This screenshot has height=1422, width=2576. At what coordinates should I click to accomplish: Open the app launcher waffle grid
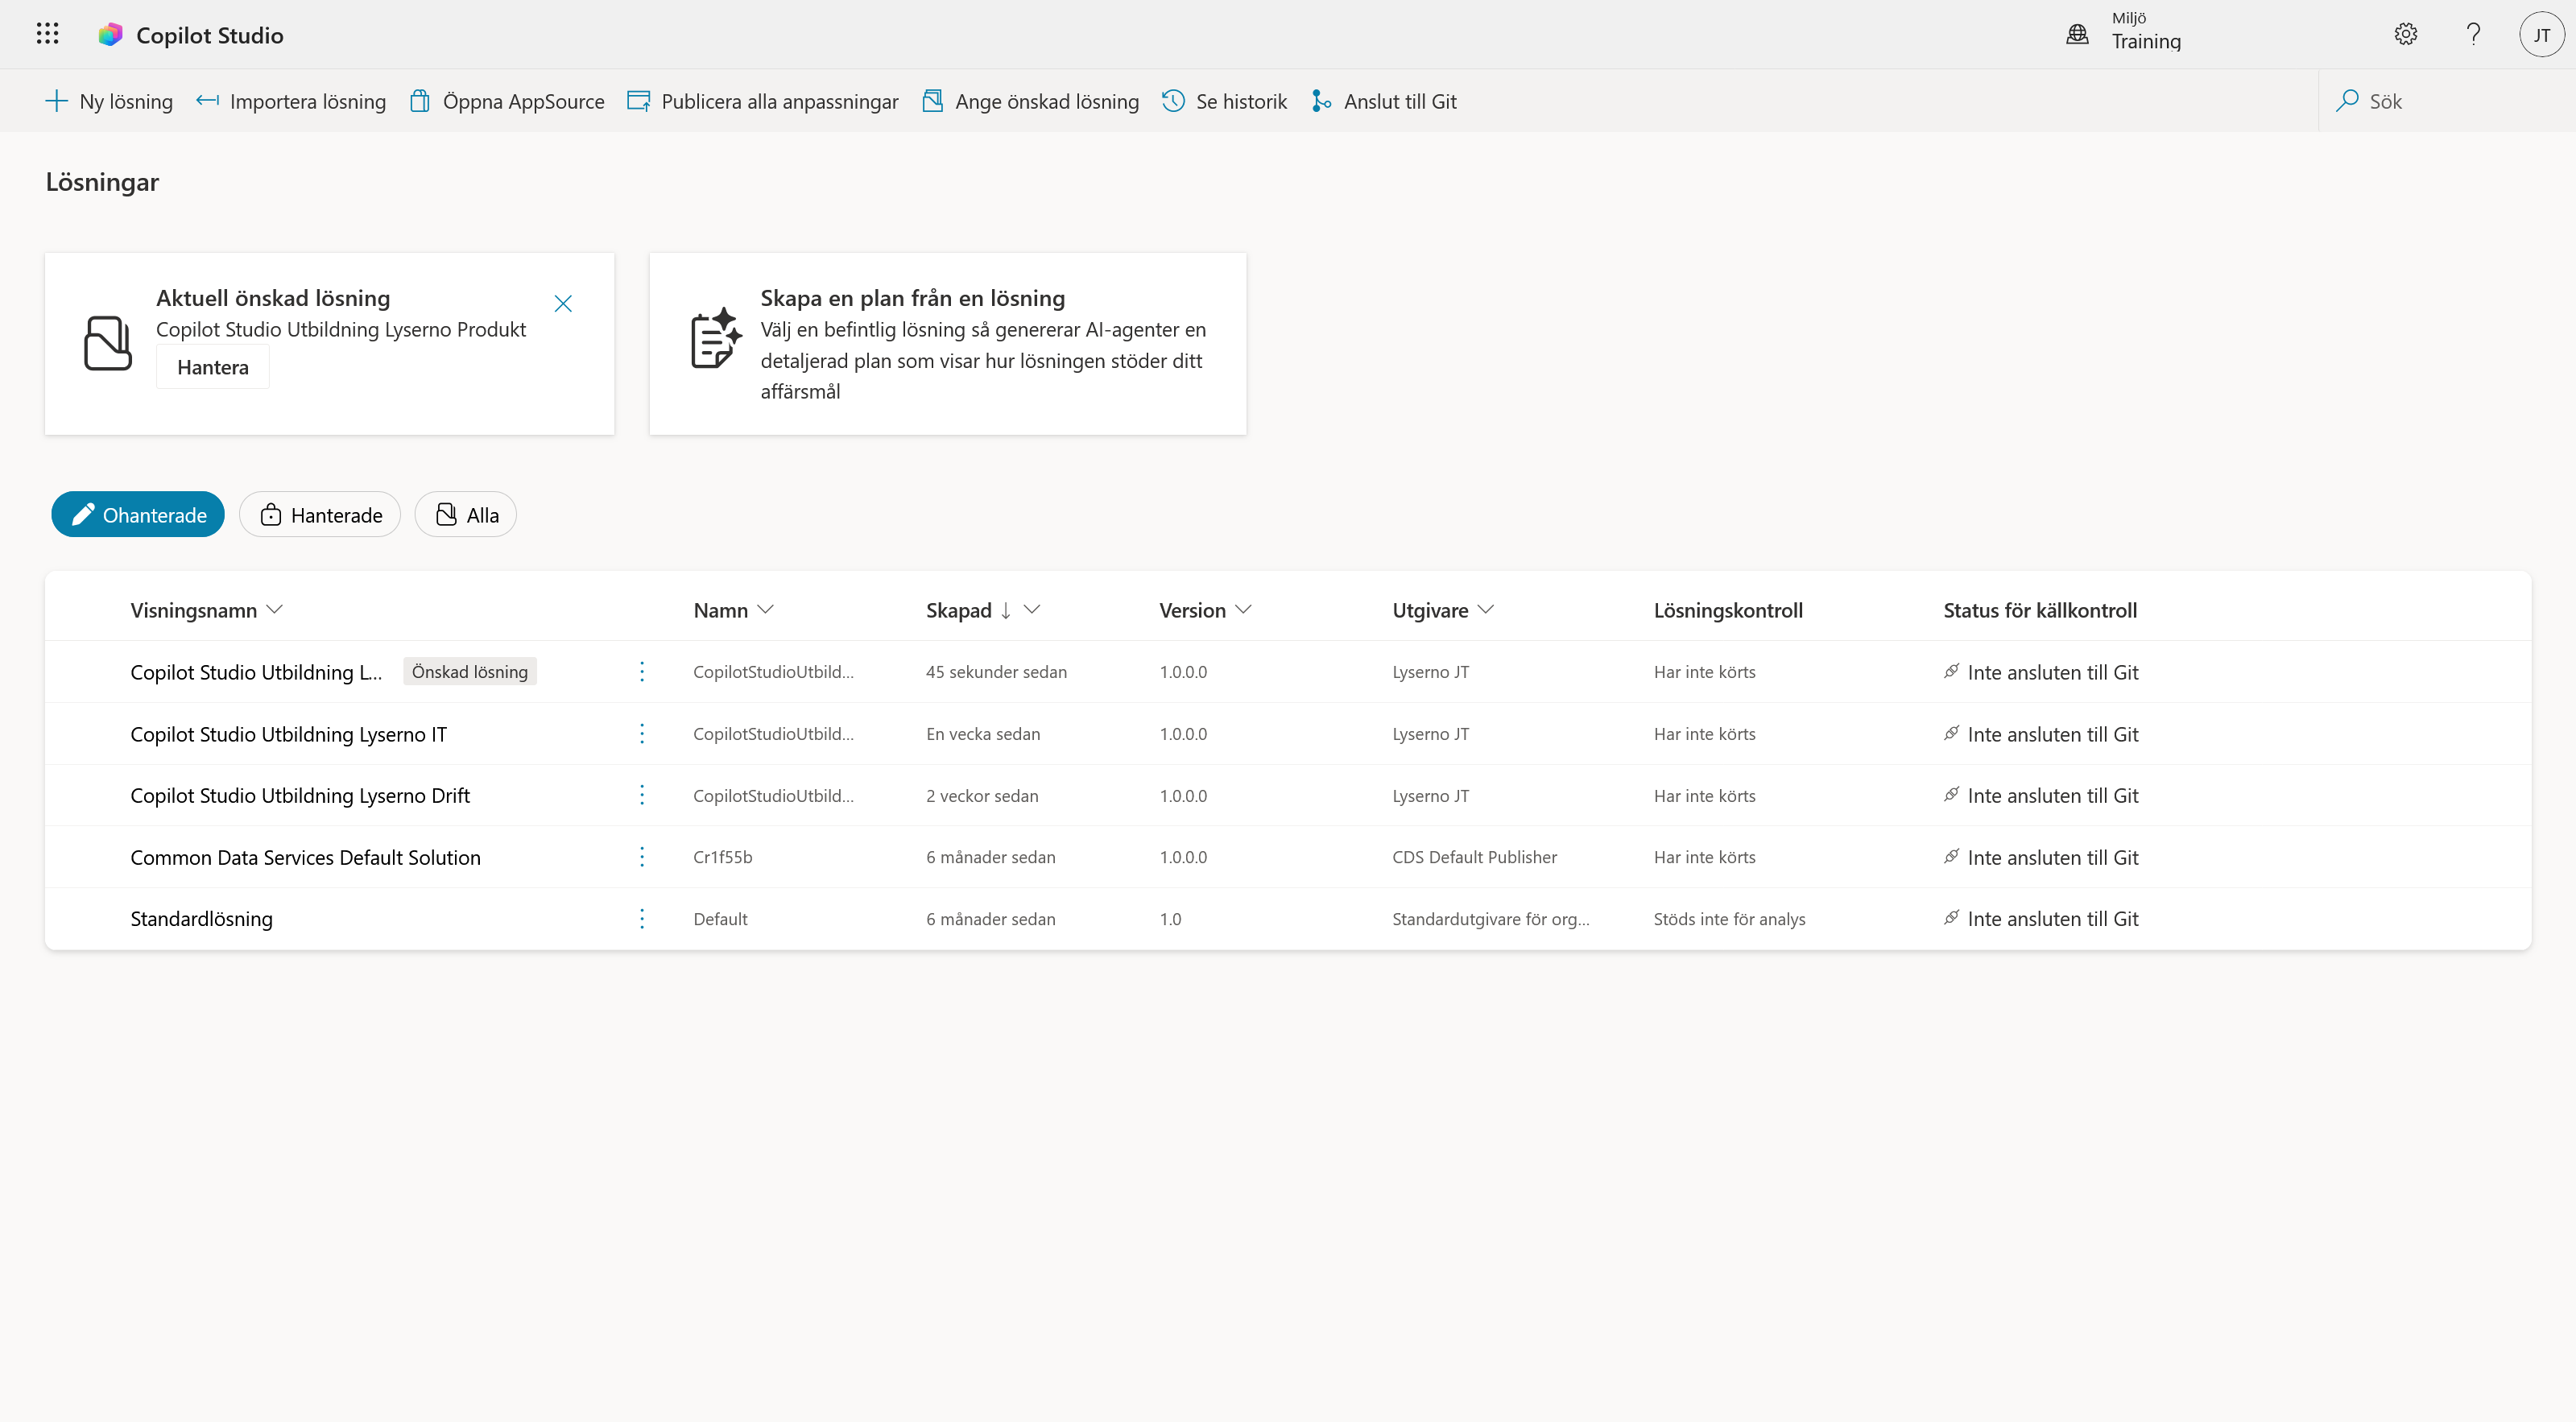47,34
